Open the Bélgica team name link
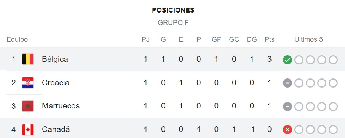 [55, 60]
